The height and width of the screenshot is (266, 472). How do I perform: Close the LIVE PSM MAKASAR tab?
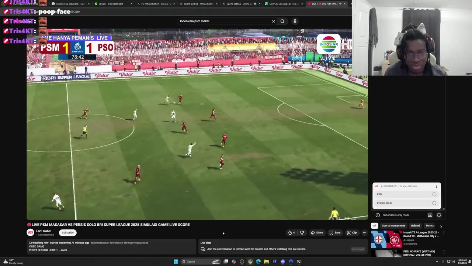coord(344,4)
